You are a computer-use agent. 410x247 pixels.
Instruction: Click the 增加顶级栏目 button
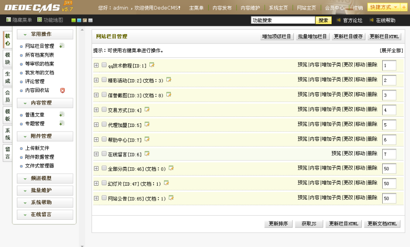point(277,36)
